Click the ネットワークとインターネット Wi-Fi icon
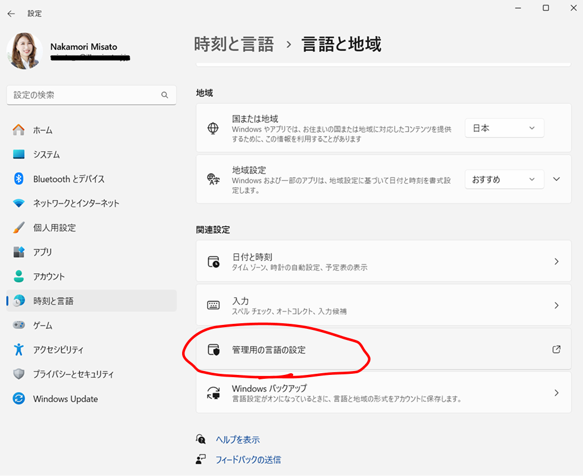This screenshot has height=476, width=583. [18, 203]
